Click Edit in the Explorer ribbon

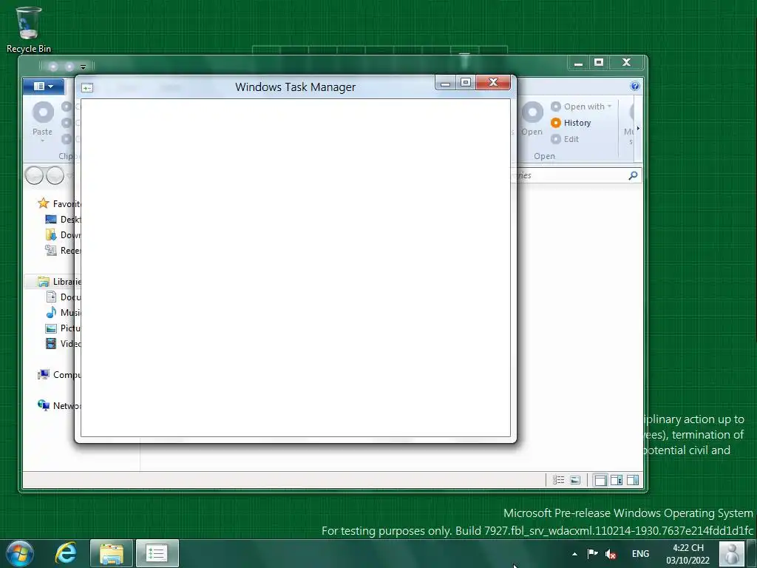tap(565, 139)
